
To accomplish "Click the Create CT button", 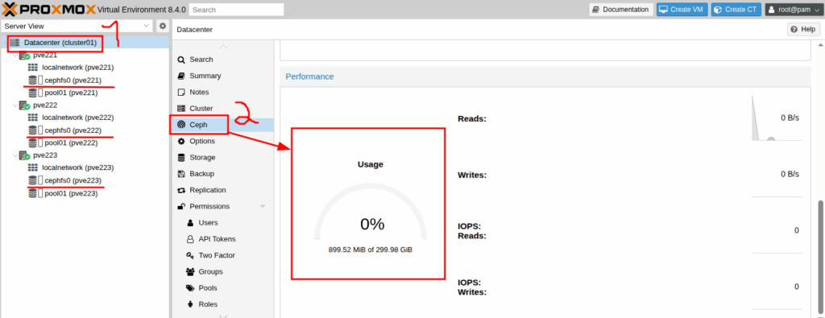I will tap(736, 10).
